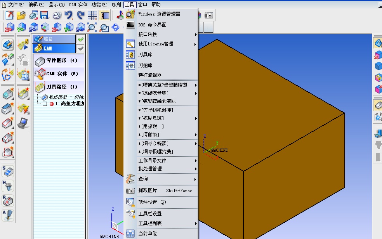
Task: Open the 窗口 menu
Action: [x=143, y=4]
